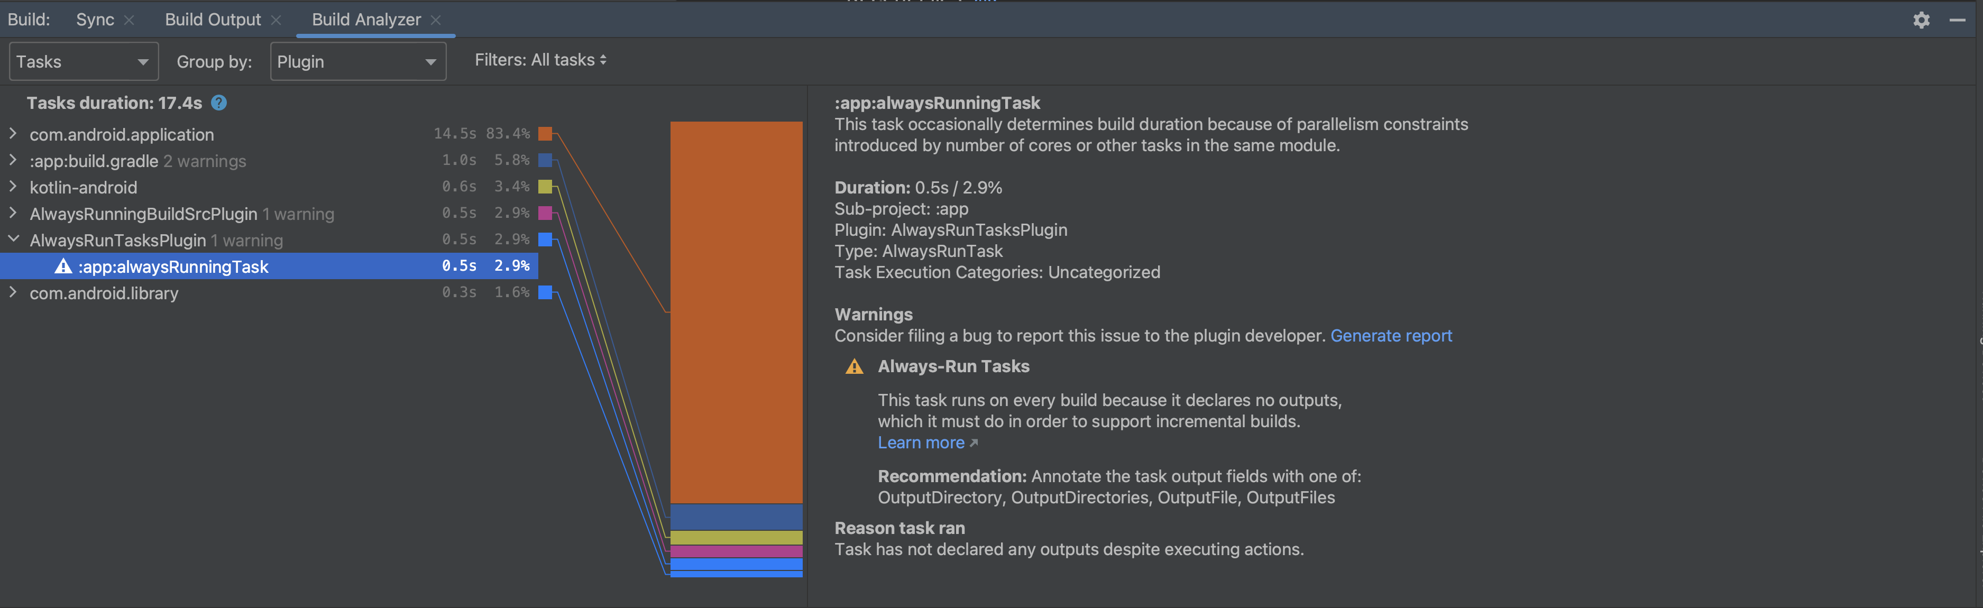Open the Group by Plugin dropdown
Viewport: 1983px width, 608px height.
(357, 61)
